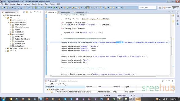Select Student_Records.java in Package Explorer
Image resolution: width=180 pixels, height=101 pixels.
tap(22, 39)
